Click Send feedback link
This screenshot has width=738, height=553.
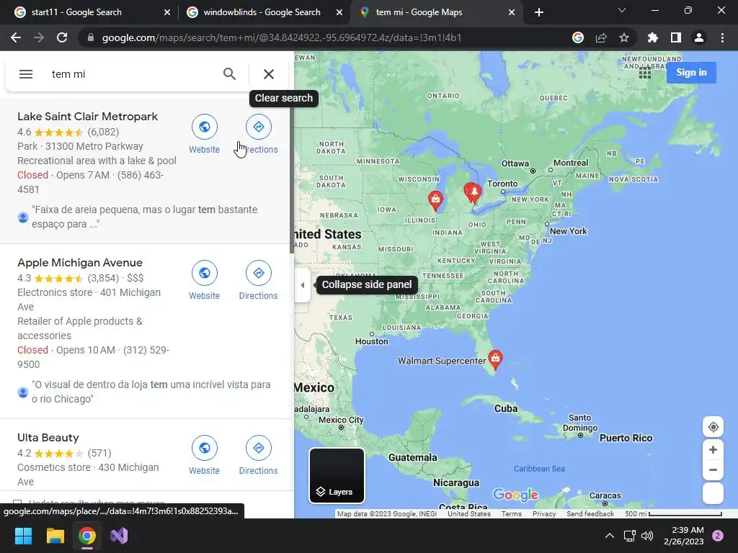click(590, 513)
